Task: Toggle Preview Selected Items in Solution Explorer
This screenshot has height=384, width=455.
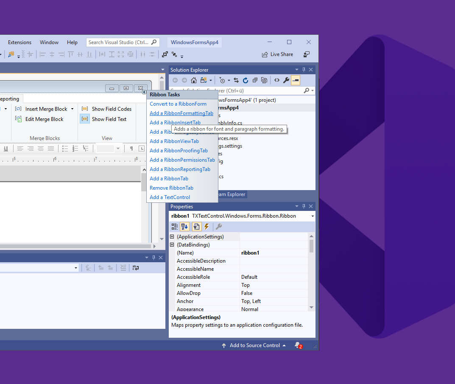Action: pyautogui.click(x=264, y=80)
